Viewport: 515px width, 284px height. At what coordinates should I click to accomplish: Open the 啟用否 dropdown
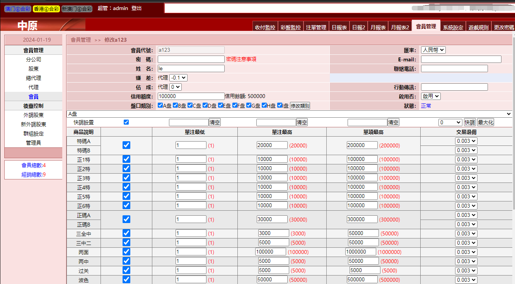[430, 96]
